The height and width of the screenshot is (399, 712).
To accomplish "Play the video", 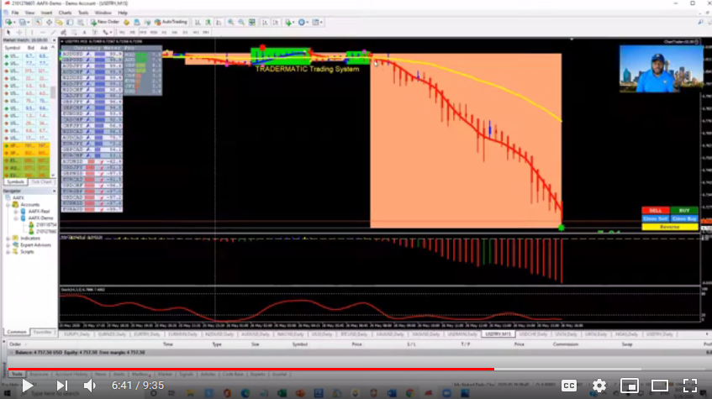I will coord(27,386).
